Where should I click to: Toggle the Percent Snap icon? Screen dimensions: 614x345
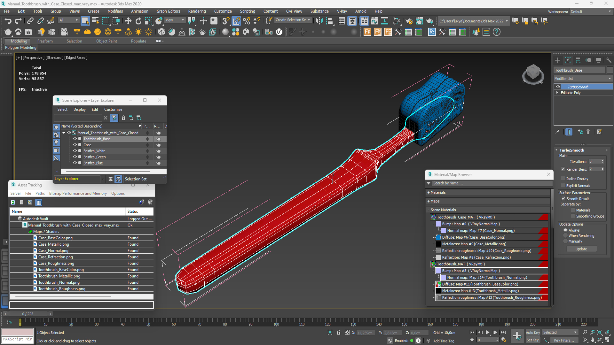(247, 21)
